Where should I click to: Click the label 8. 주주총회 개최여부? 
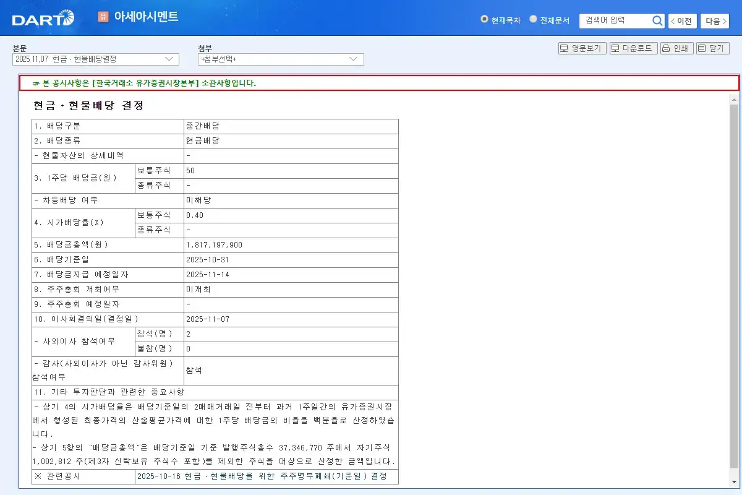pyautogui.click(x=77, y=290)
